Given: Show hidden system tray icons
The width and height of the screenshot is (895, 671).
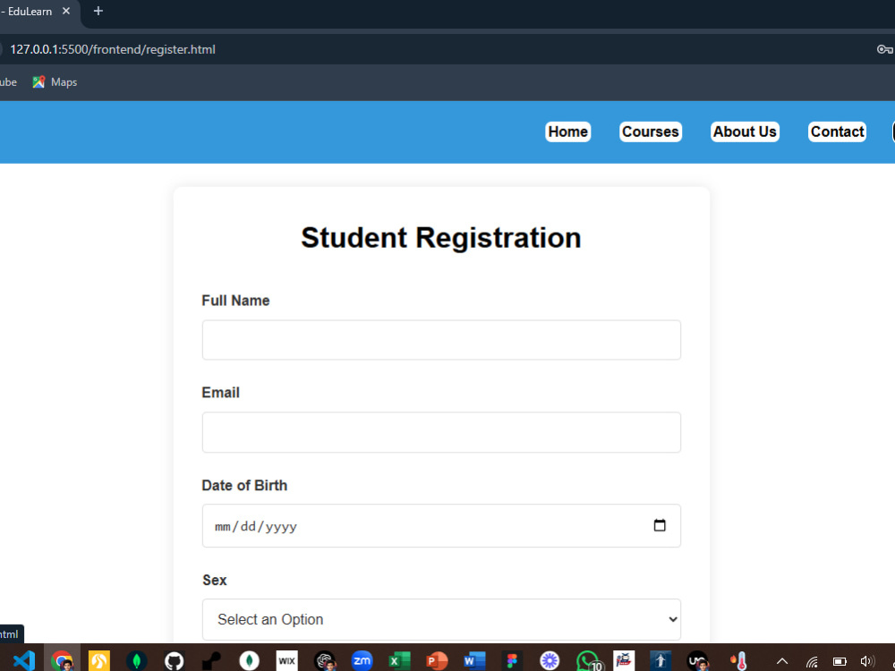Looking at the screenshot, I should click(x=782, y=661).
